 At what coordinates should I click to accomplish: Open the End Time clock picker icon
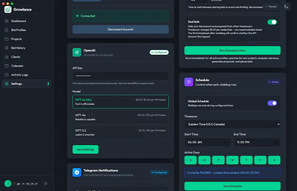pos(275,142)
